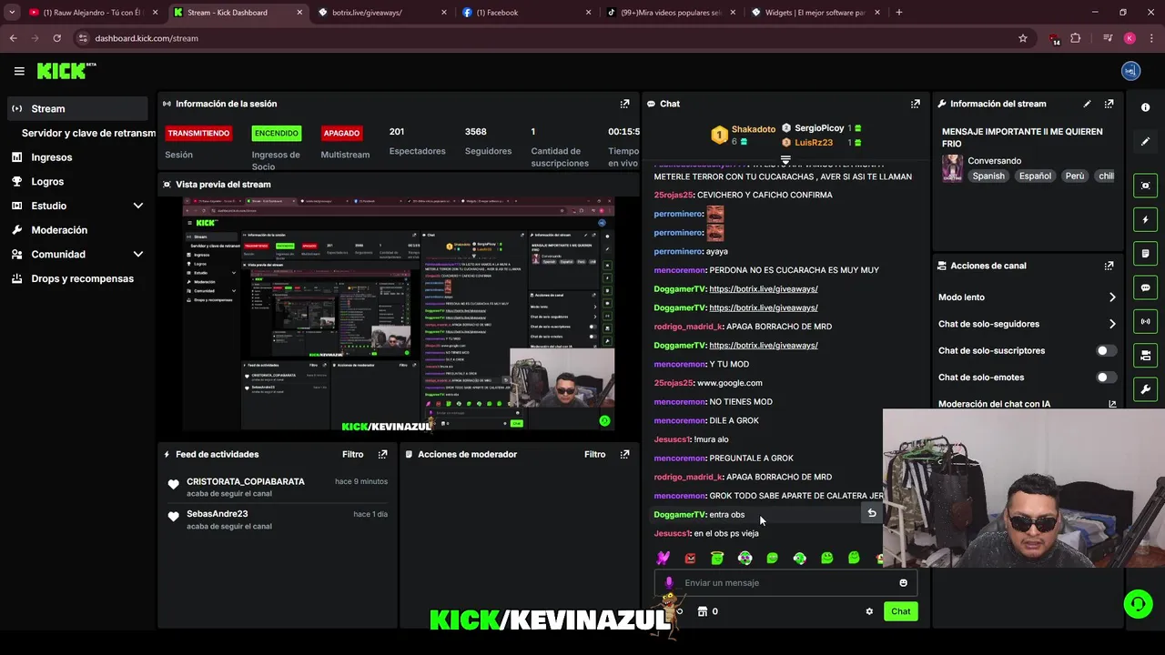
Task: Switch to the botrix.live/giveaways browser tab
Action: point(382,13)
